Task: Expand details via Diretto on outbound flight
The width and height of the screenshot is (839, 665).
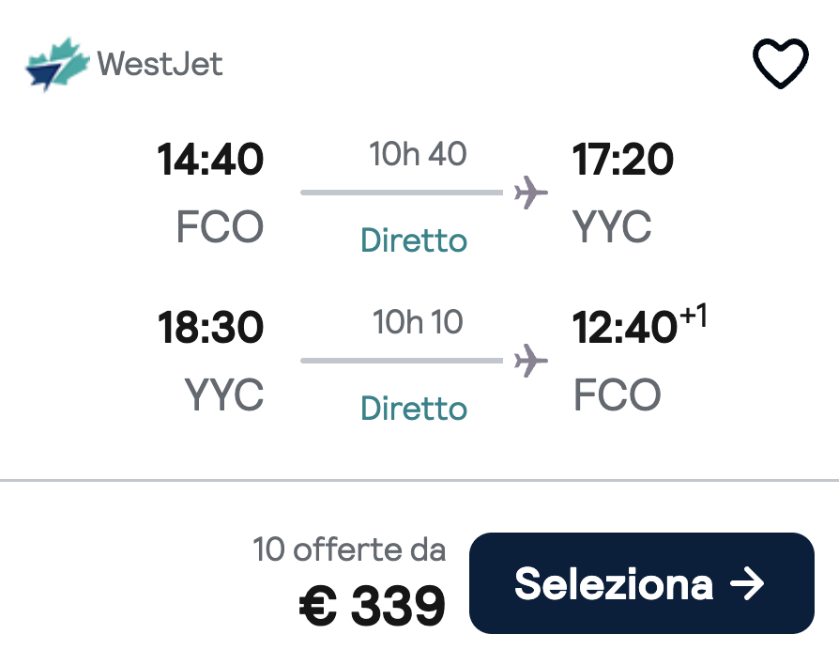Action: tap(413, 240)
